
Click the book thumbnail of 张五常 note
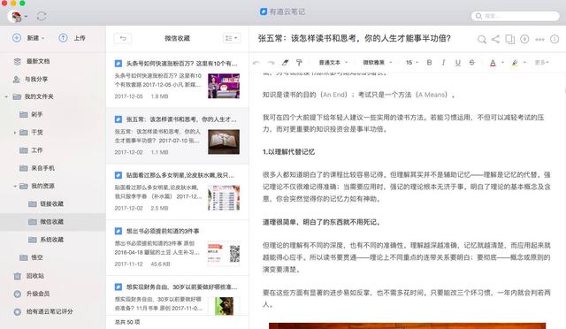click(224, 142)
